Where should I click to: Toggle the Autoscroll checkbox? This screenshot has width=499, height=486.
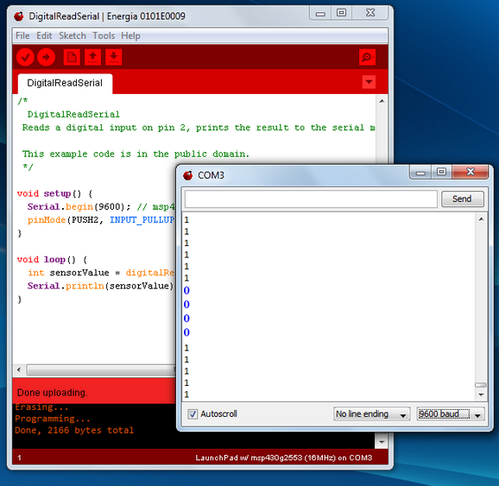[193, 414]
